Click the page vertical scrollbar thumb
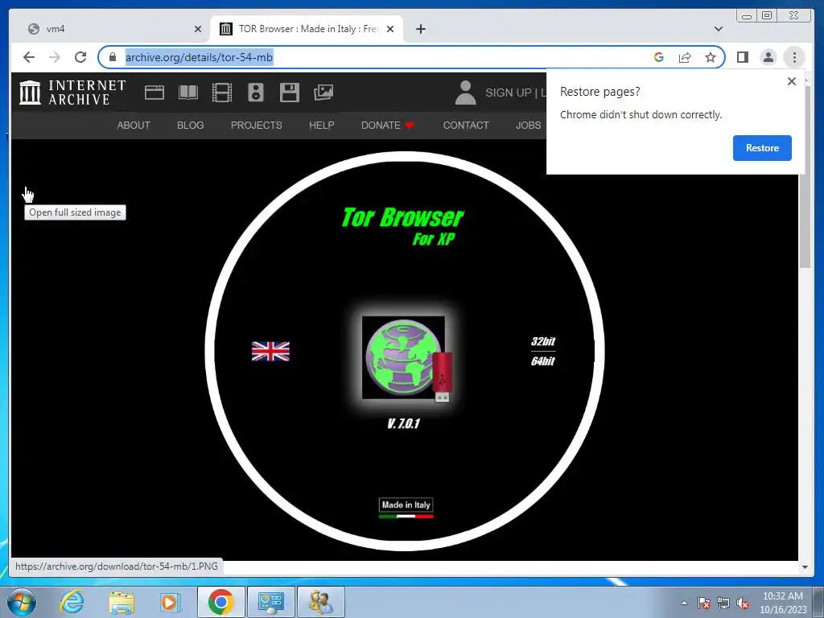824x618 pixels. 805,177
